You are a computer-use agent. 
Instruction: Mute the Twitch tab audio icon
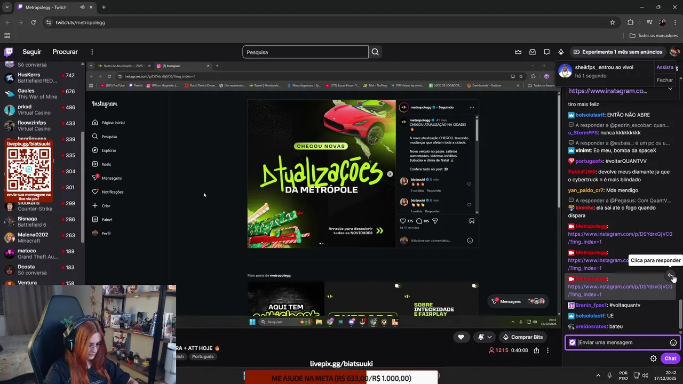click(82, 7)
